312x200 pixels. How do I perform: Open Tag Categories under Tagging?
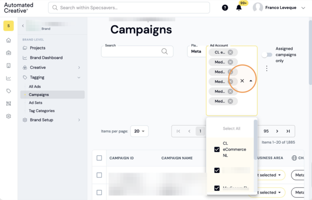tap(42, 111)
